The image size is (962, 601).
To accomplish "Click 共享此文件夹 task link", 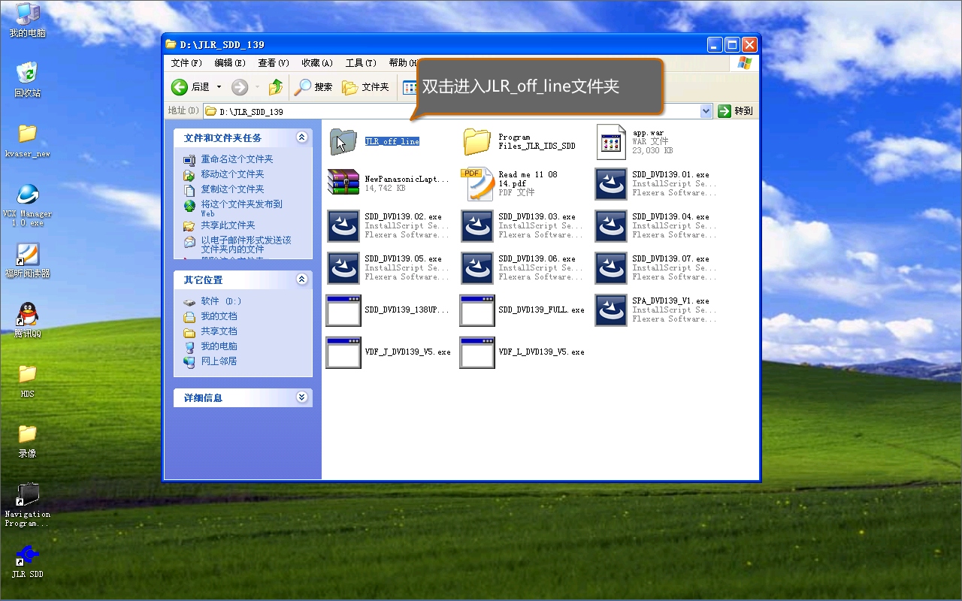I will [x=228, y=225].
